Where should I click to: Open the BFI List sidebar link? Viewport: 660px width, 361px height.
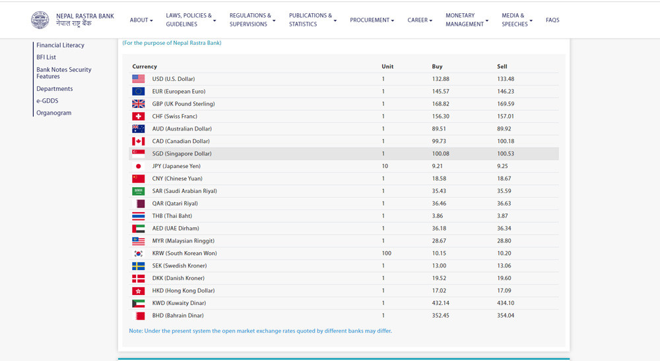tap(46, 57)
